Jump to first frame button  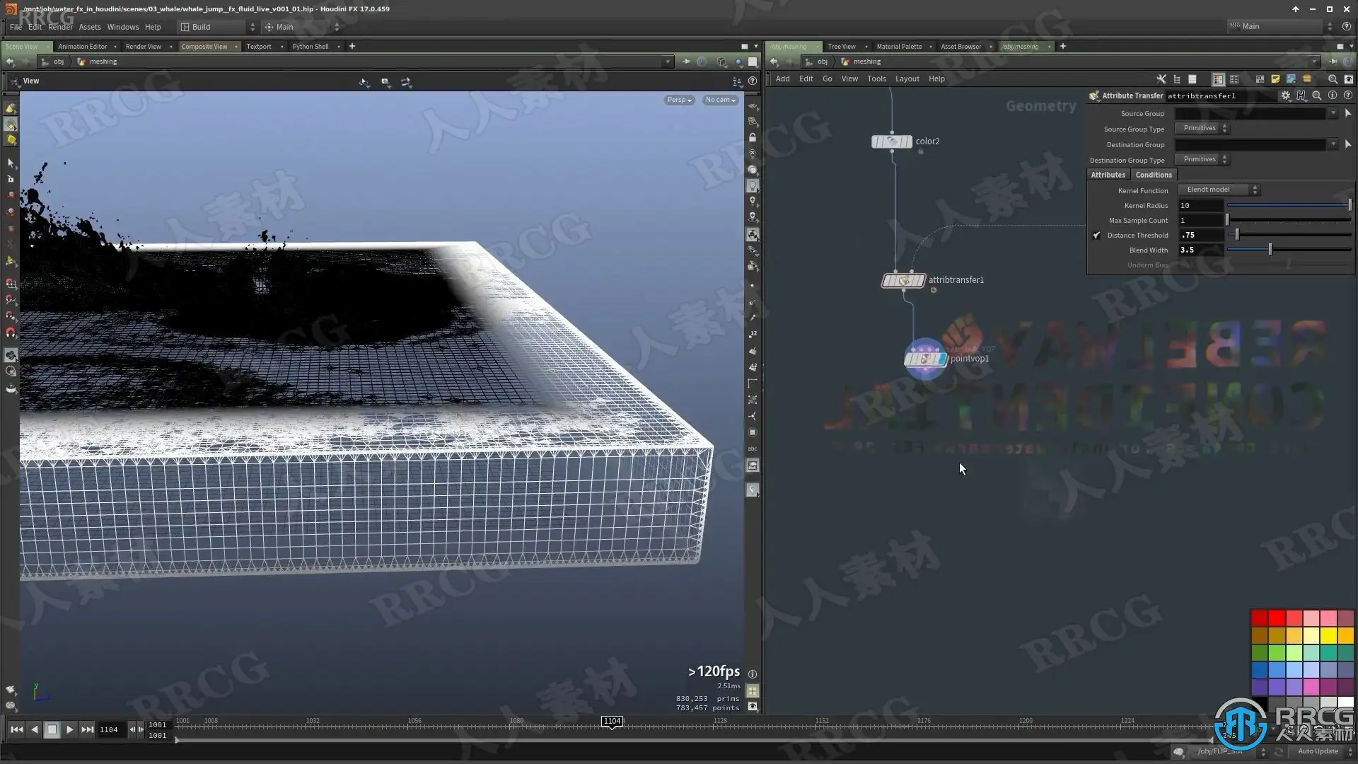click(16, 729)
